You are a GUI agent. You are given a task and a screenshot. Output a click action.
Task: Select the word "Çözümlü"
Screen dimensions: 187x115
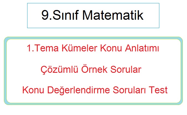59,69
